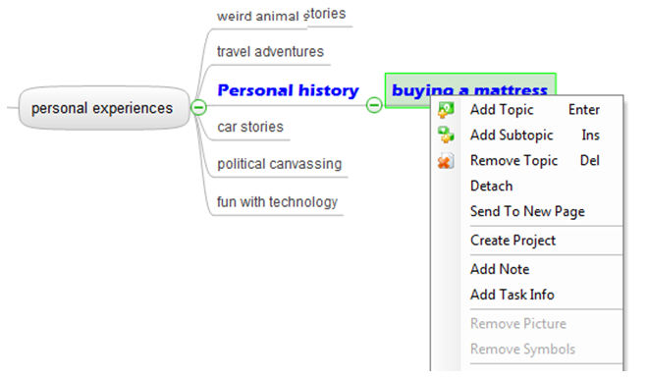Choose Add Subtopic from the context menu
This screenshot has width=647, height=380.
tap(527, 135)
